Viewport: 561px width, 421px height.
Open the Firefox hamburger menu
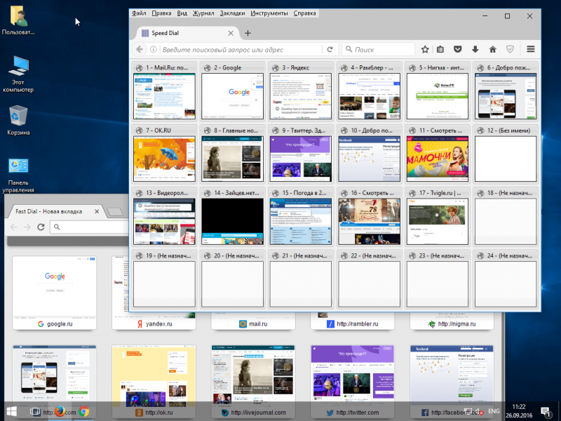[531, 49]
